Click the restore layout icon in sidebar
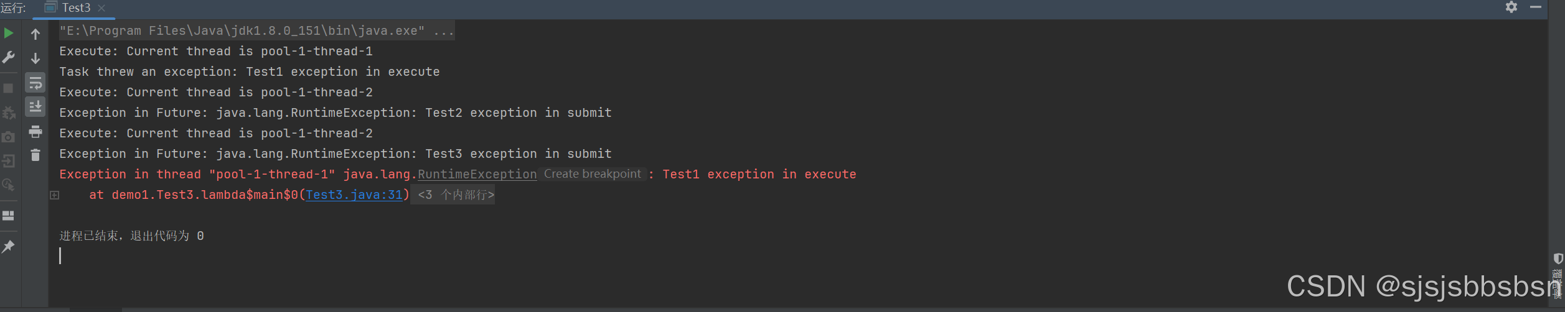This screenshot has height=312, width=1565. click(9, 216)
